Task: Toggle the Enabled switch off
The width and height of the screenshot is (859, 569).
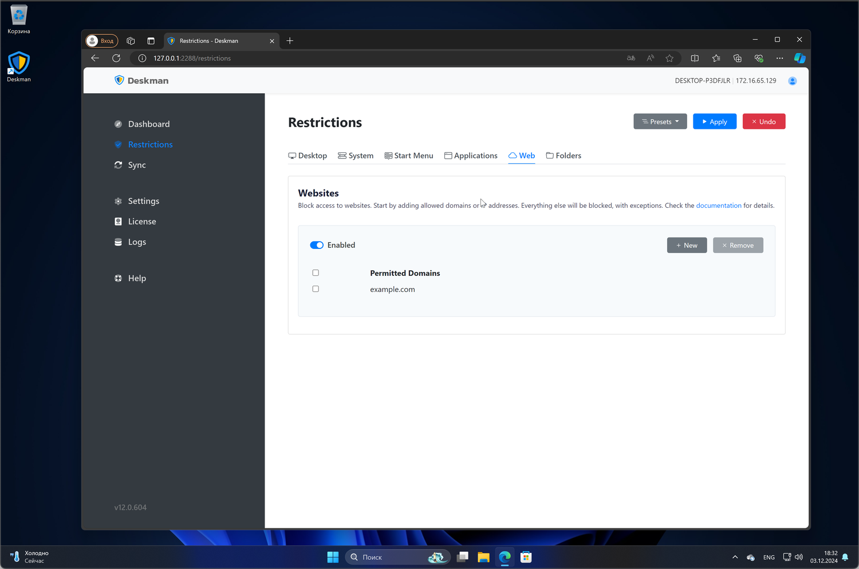Action: pyautogui.click(x=317, y=245)
